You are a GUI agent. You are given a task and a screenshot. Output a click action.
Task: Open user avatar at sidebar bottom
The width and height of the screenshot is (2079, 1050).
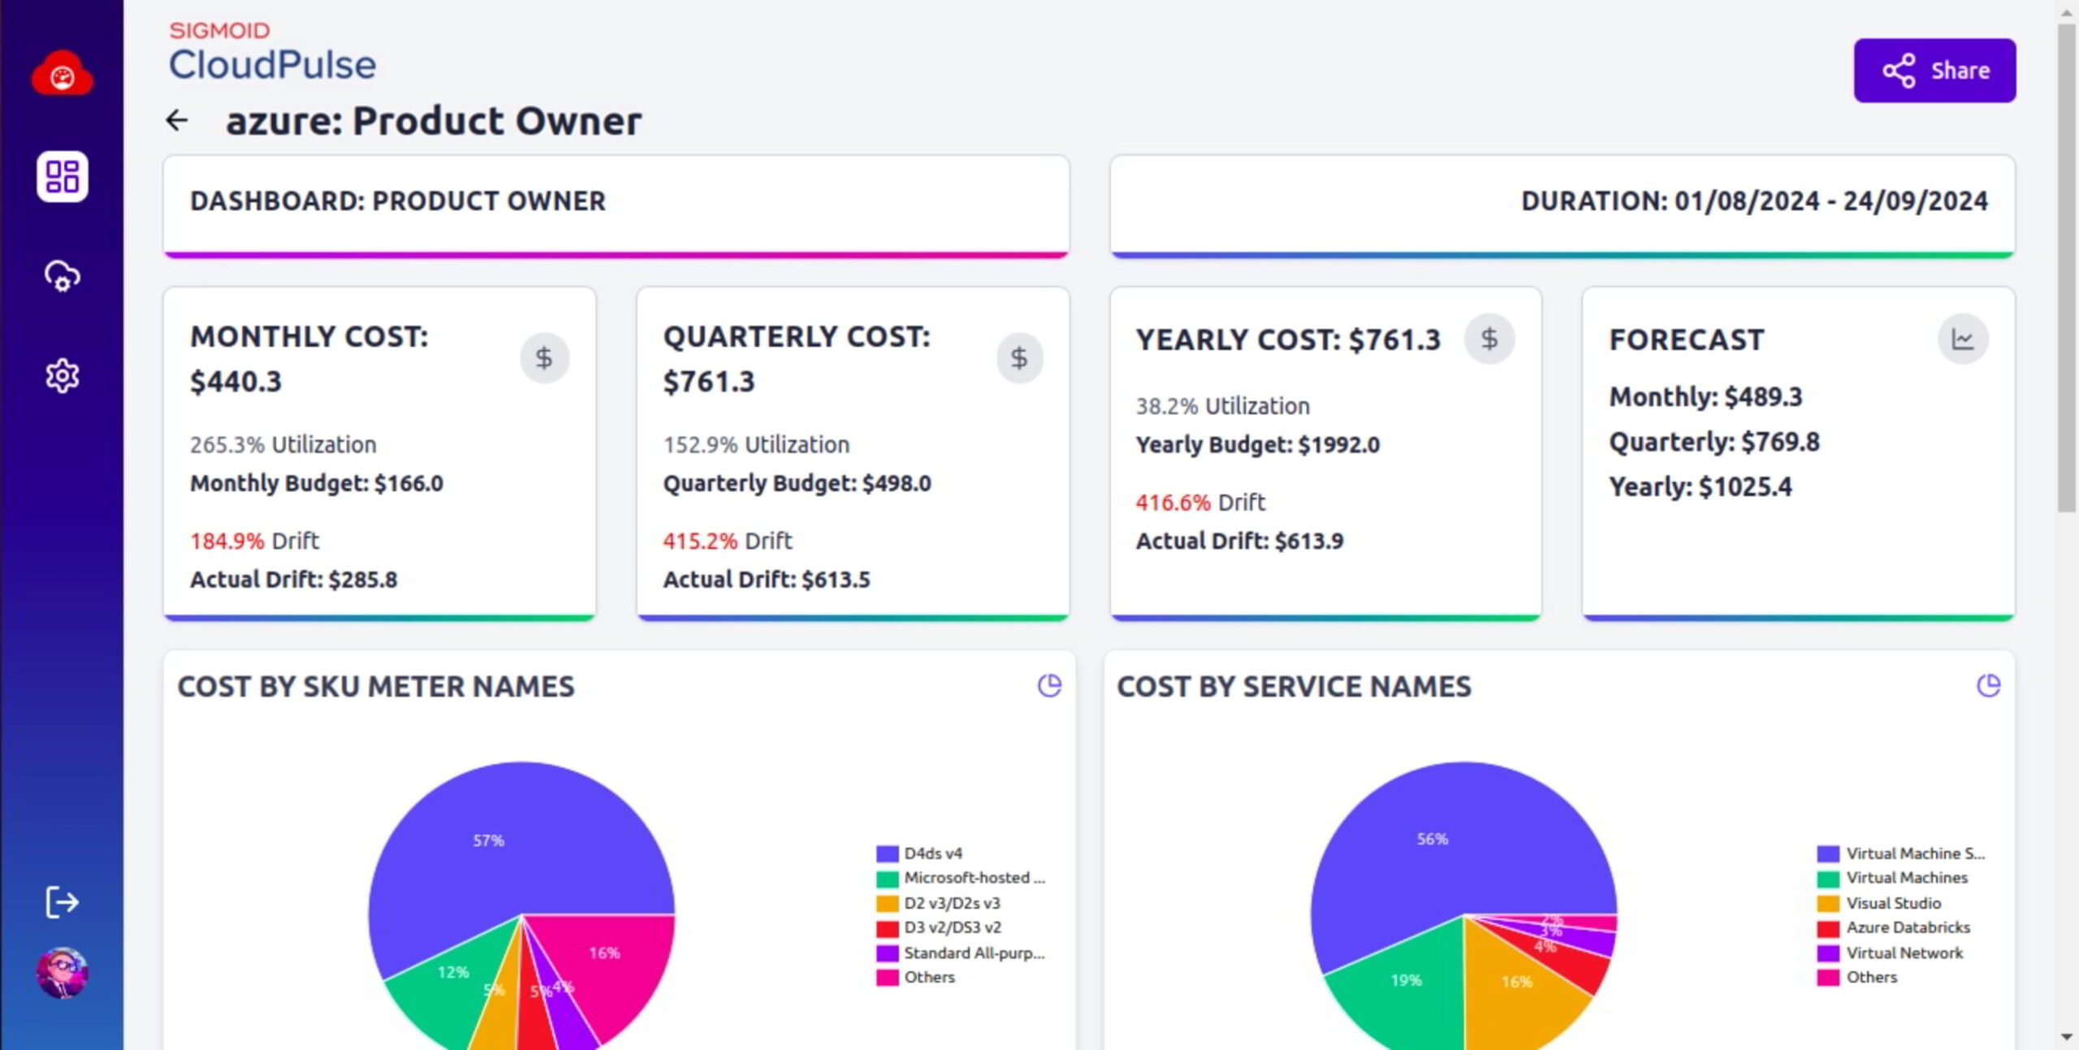tap(62, 972)
